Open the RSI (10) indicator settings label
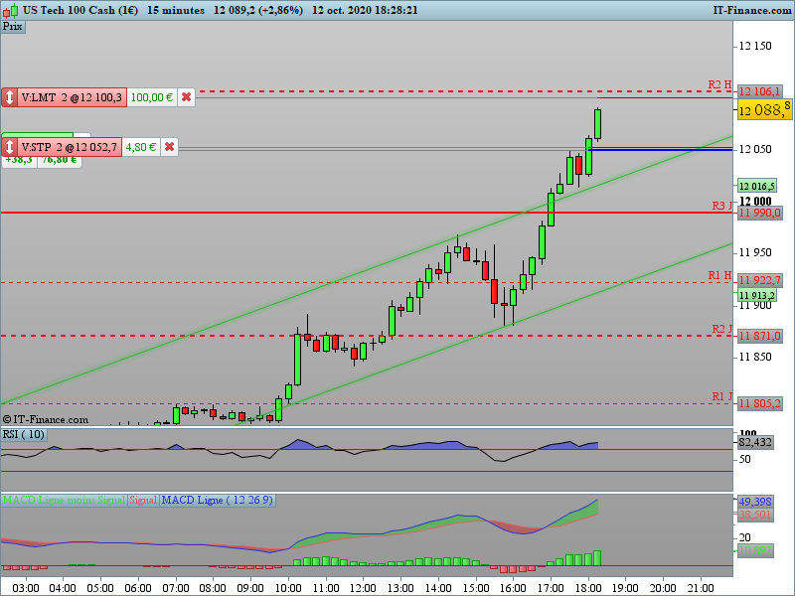The image size is (795, 596). point(24,434)
